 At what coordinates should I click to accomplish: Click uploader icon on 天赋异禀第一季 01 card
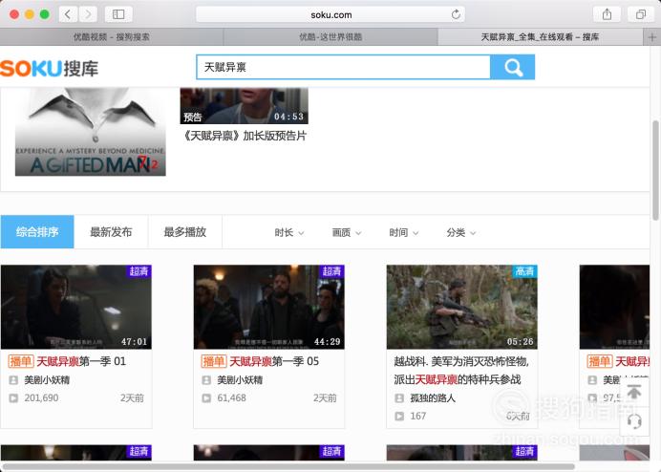[x=13, y=380]
